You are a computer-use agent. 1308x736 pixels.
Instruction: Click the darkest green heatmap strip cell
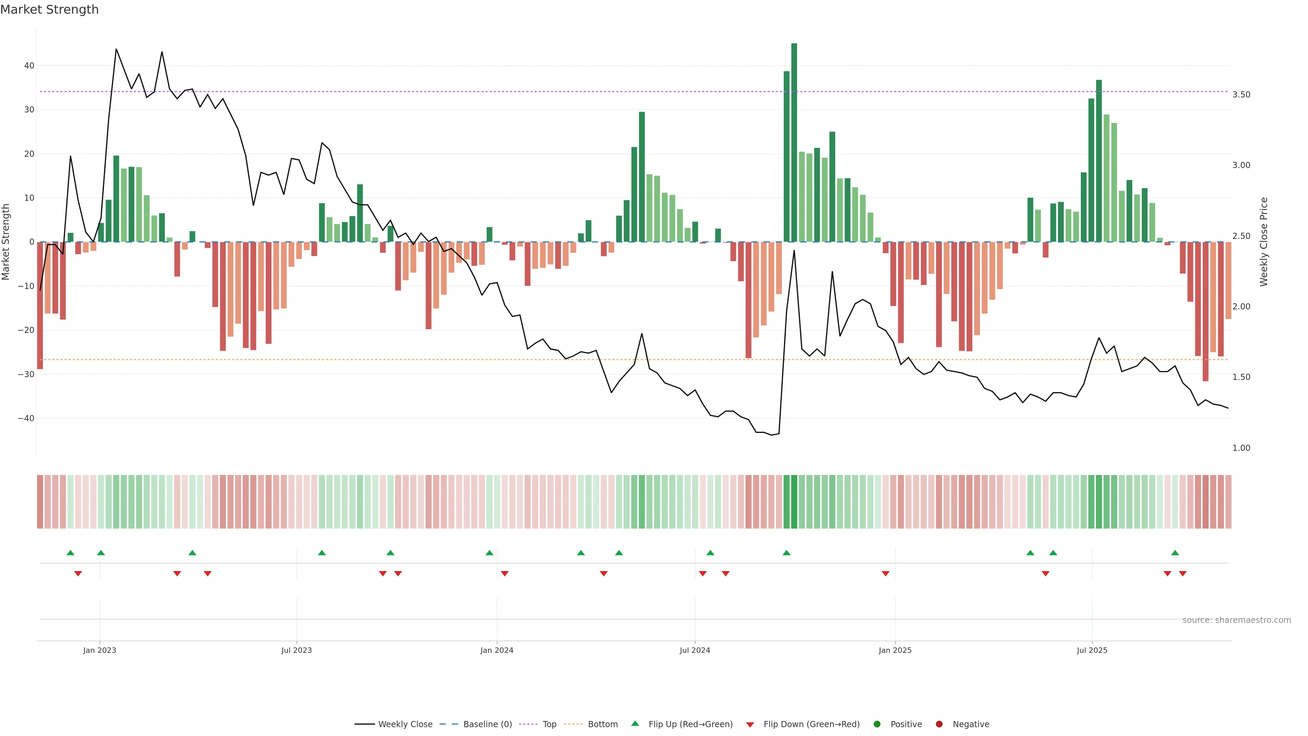pyautogui.click(x=794, y=501)
